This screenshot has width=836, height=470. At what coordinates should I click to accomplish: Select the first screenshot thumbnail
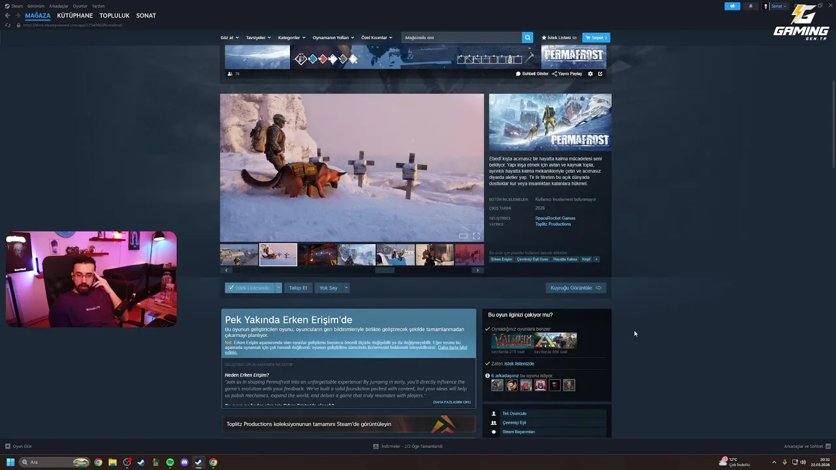point(239,255)
